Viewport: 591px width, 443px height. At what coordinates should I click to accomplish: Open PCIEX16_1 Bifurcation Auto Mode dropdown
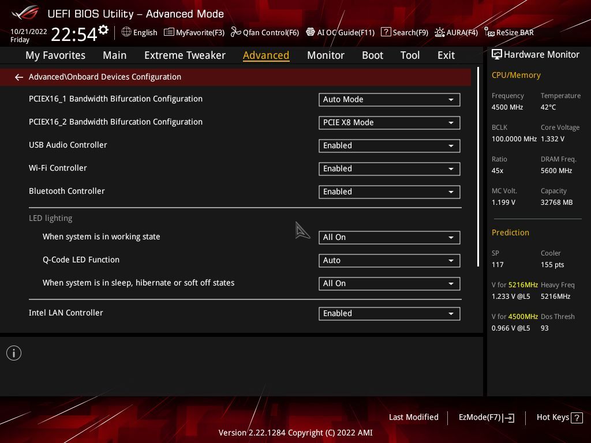pos(390,99)
